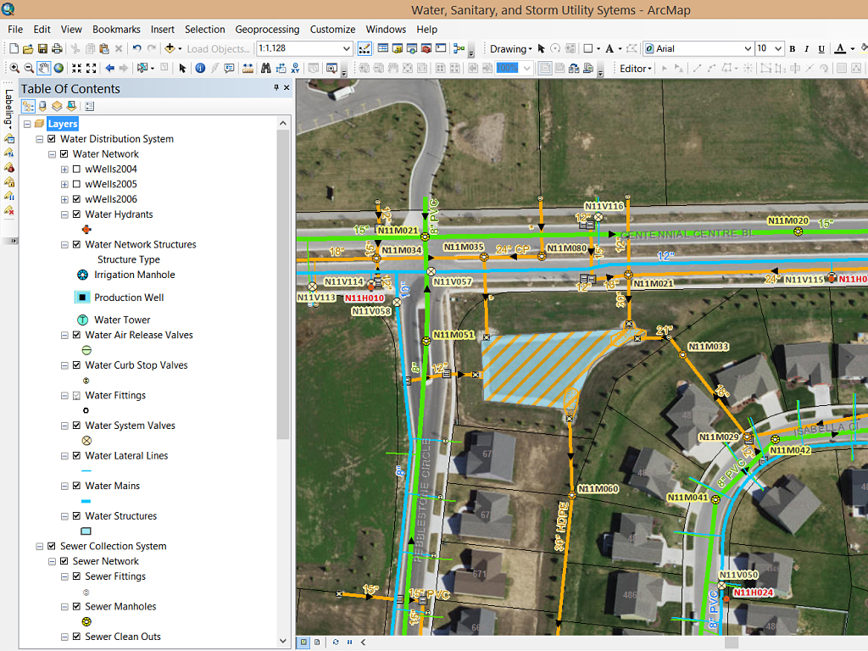Viewport: 868px width, 651px height.
Task: List layers by visibility
Action: [x=57, y=106]
